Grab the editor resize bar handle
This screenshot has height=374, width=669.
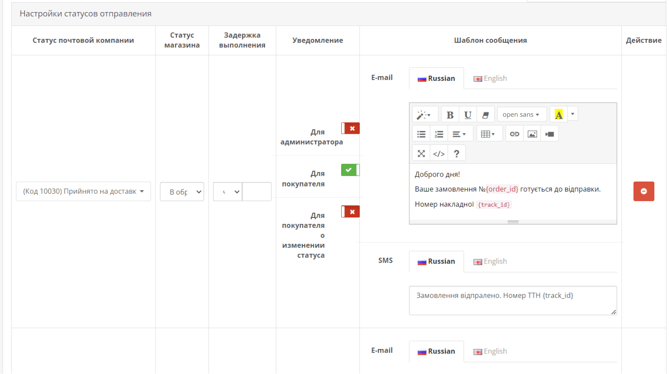click(513, 222)
